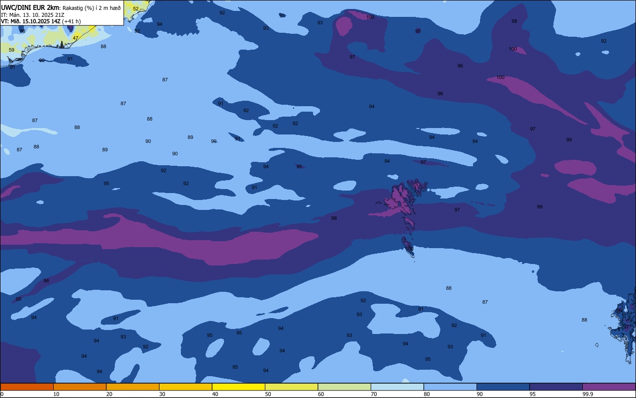Click the dark orange 0–10 legend swatch

coord(27,387)
